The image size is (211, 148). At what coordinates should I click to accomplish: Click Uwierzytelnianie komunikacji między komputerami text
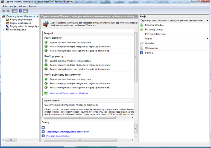[x=71, y=105]
